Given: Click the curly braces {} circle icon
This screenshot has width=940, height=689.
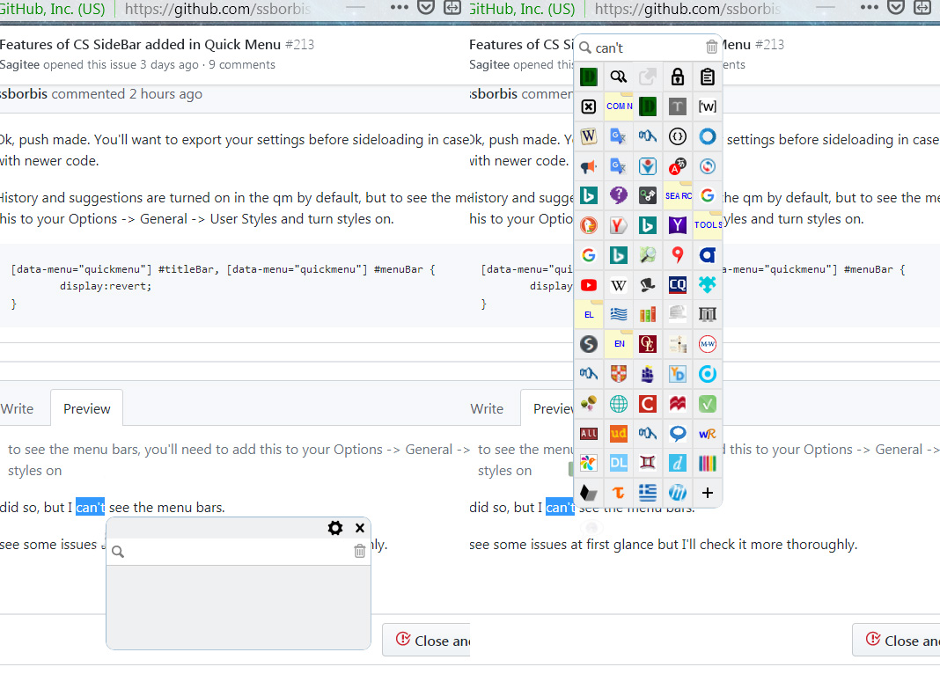Looking at the screenshot, I should click(x=678, y=136).
